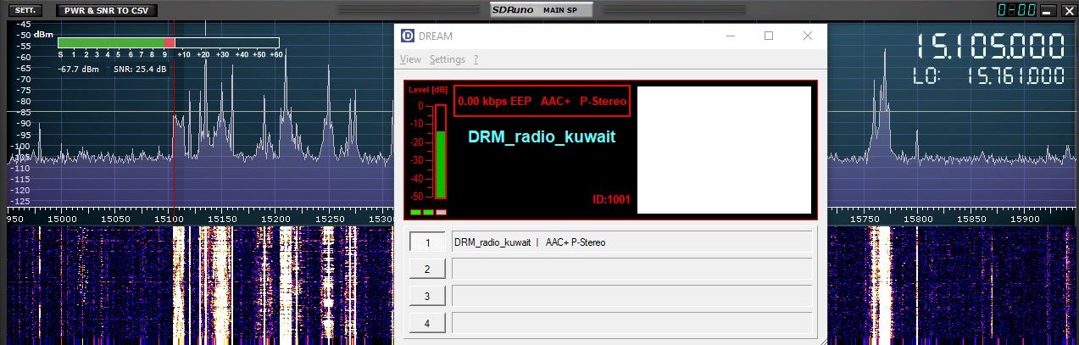
Task: Click the empty service 2 text field
Action: (631, 269)
